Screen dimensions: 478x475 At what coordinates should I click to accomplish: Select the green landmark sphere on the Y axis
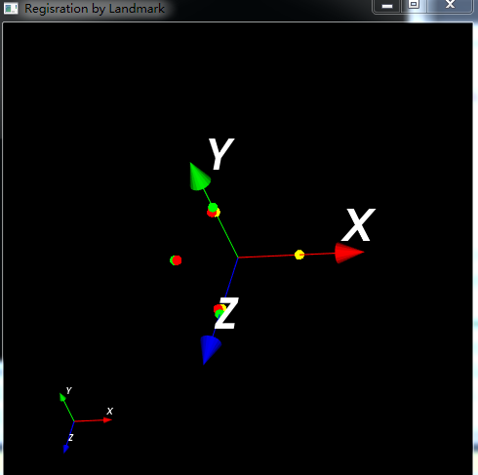[213, 208]
